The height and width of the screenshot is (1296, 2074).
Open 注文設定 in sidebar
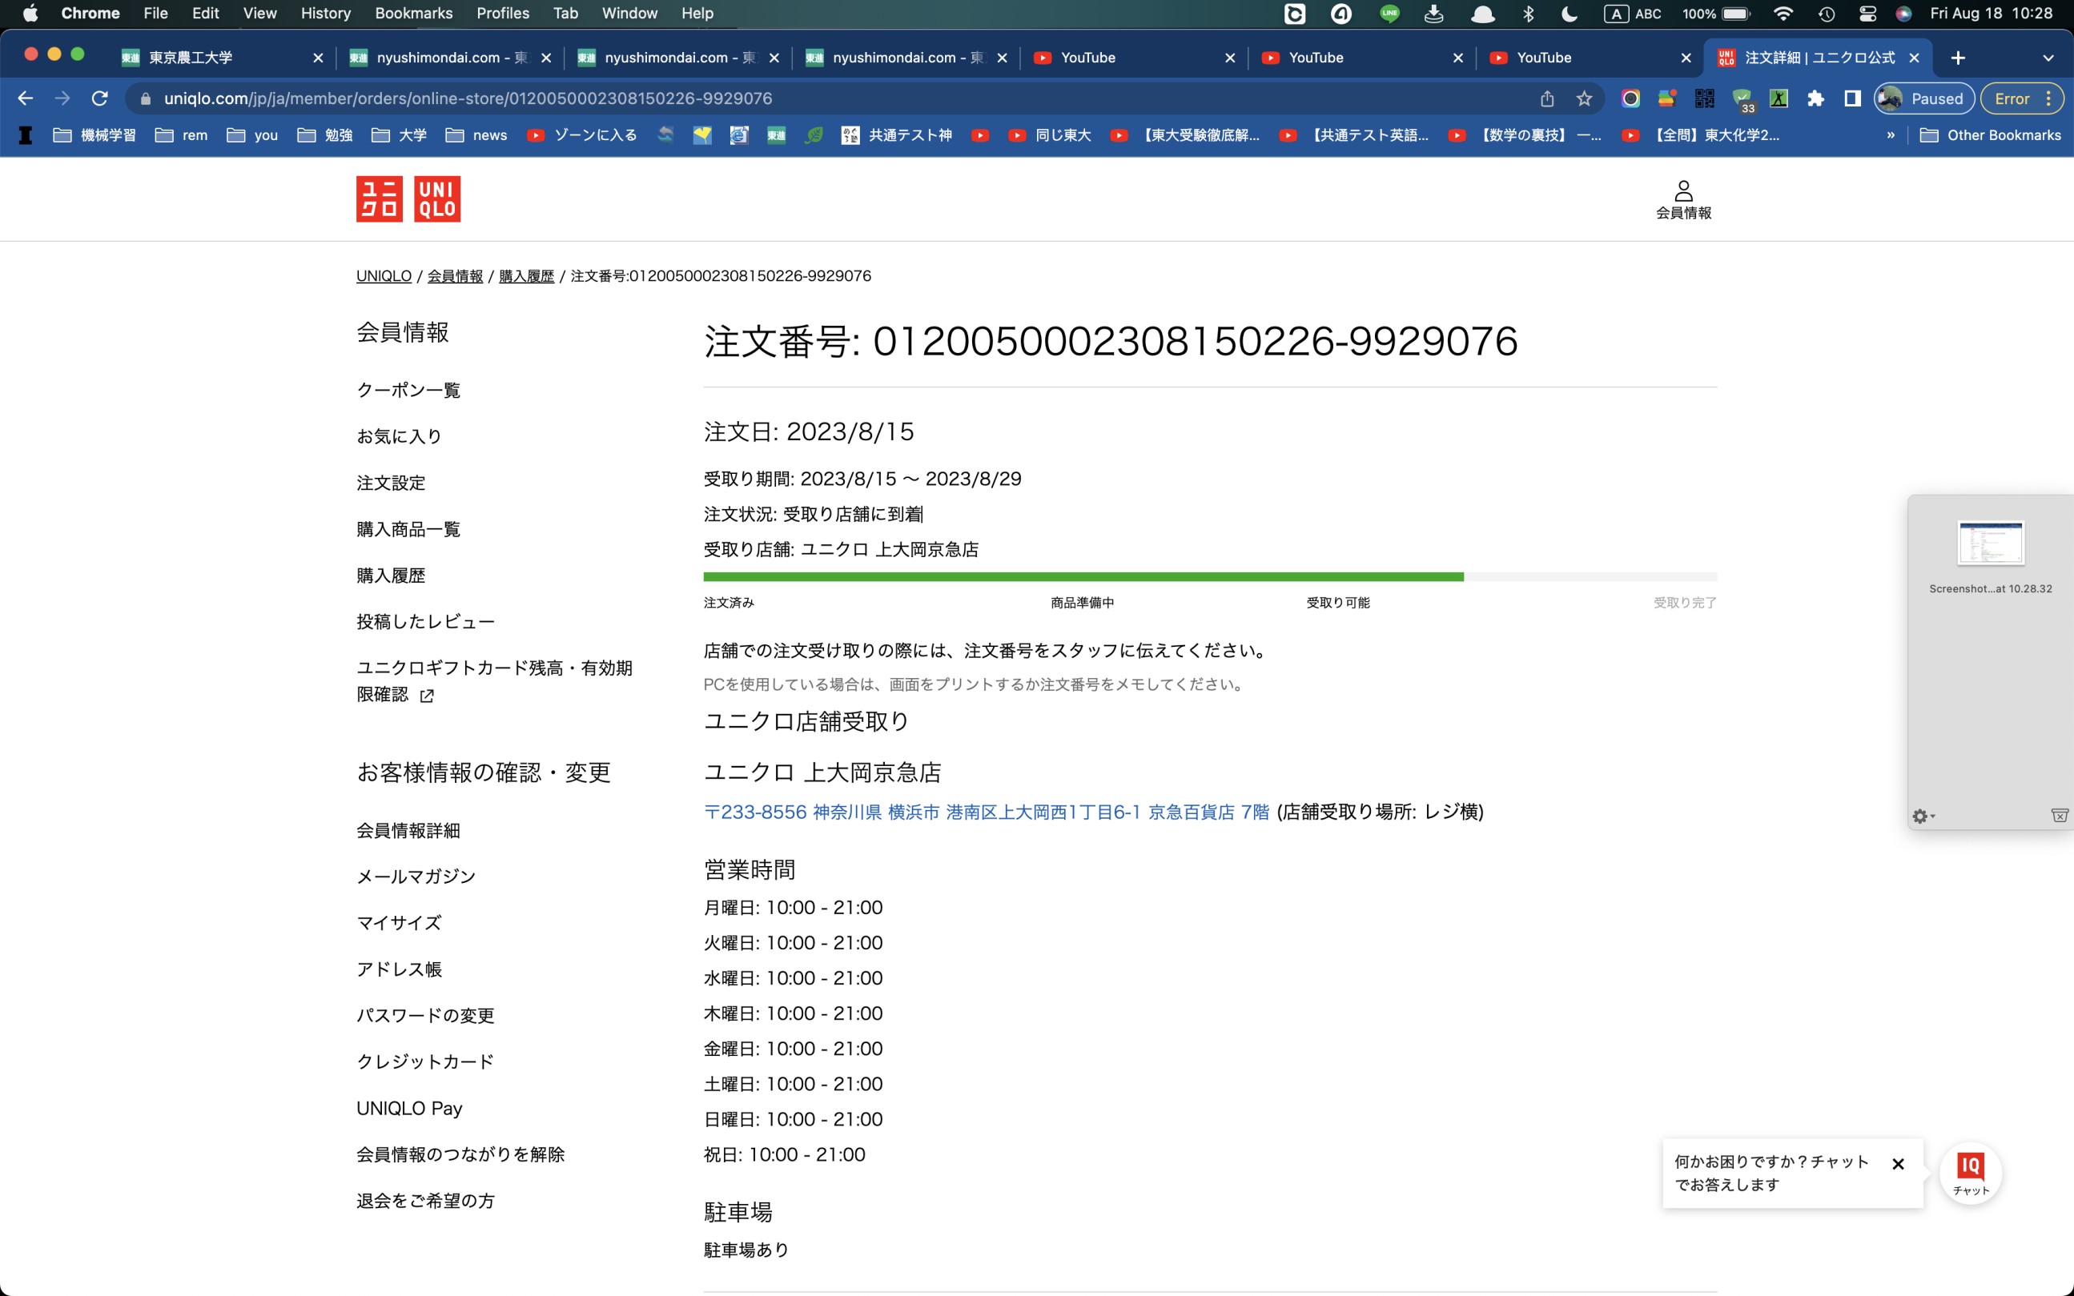(x=391, y=483)
